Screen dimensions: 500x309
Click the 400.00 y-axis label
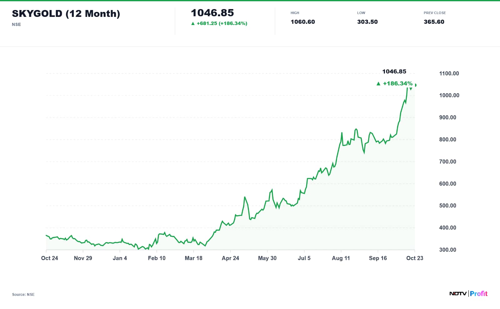point(447,228)
